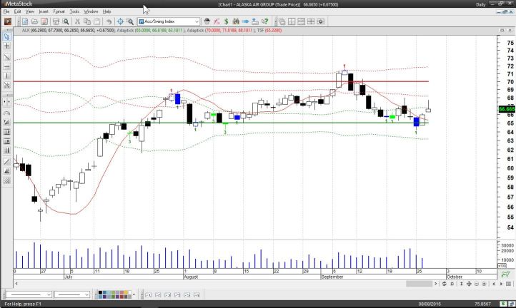The height and width of the screenshot is (308, 516).
Task: Click the blue crosshair target icon
Action: click(x=121, y=21)
